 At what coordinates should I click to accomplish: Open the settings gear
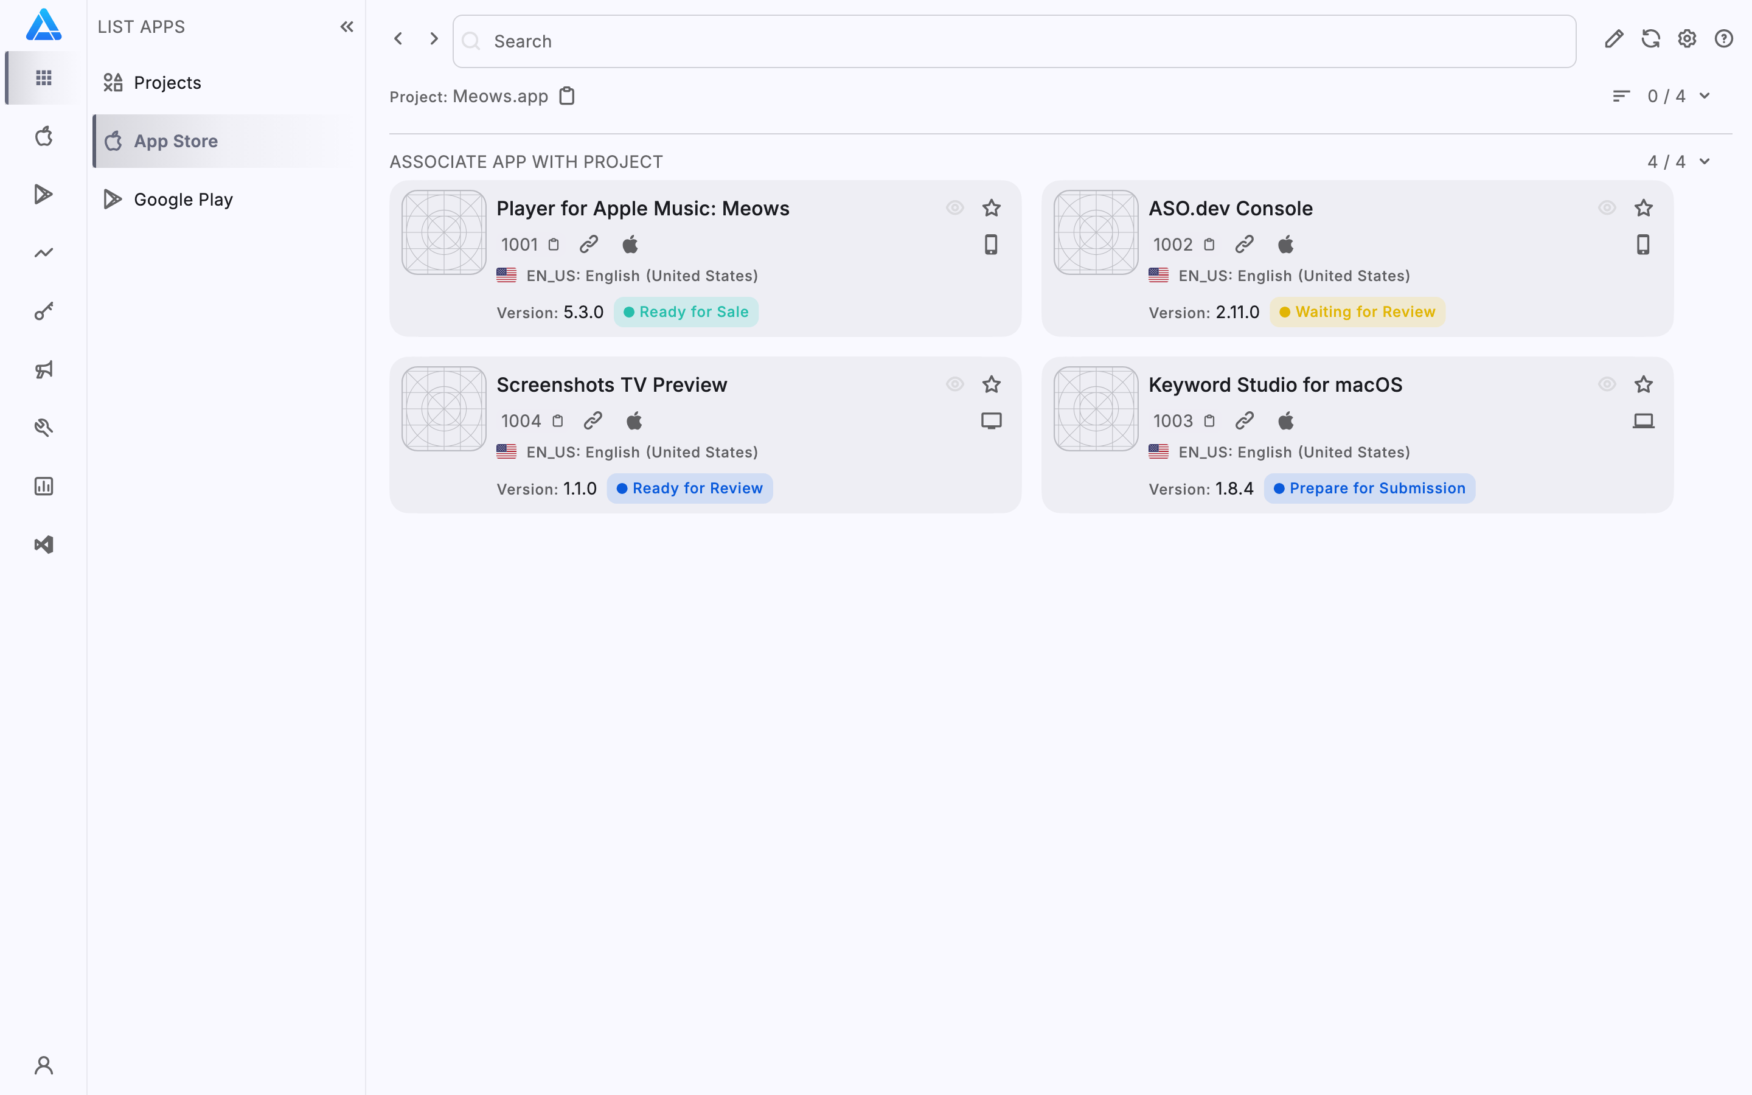[1687, 38]
